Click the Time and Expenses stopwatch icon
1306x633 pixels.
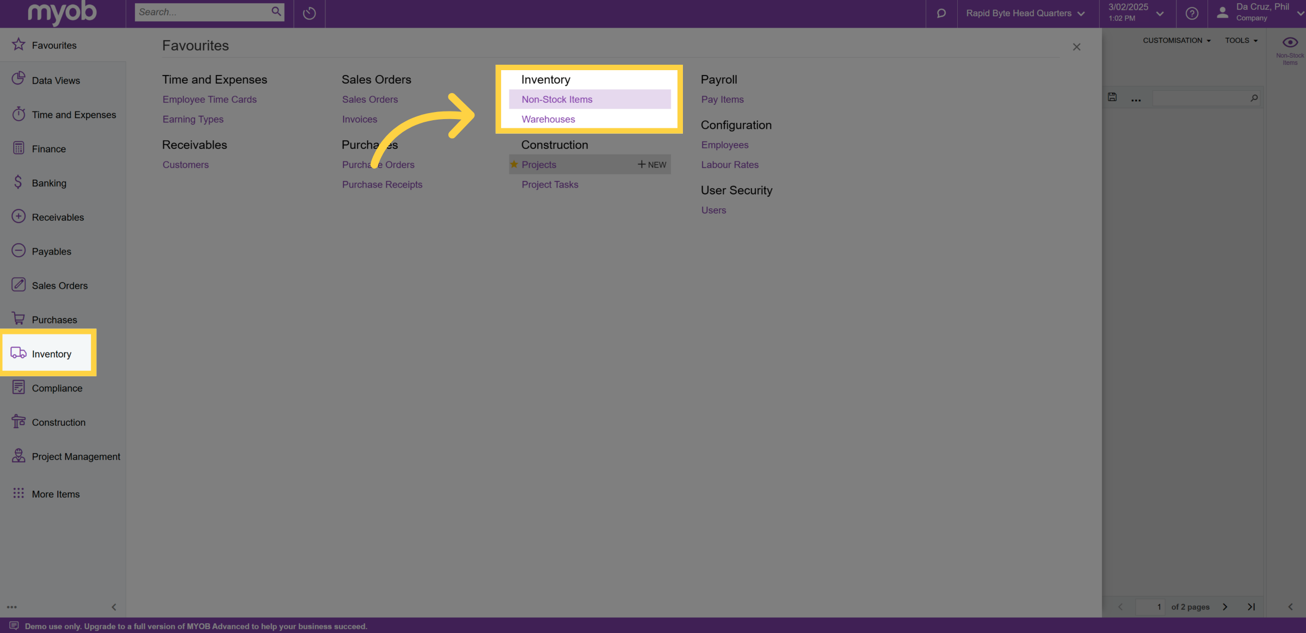click(19, 114)
